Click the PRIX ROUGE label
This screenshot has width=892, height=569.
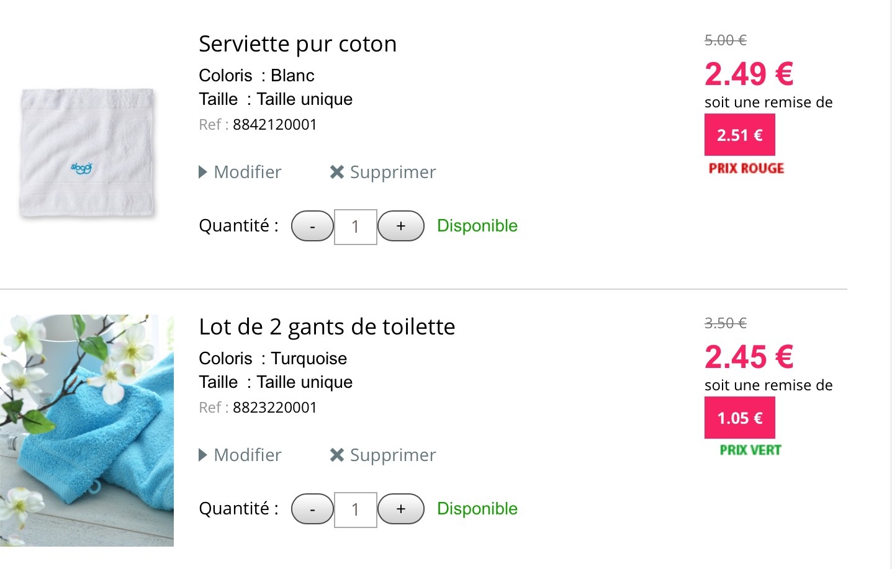coord(746,168)
